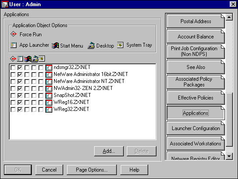Image resolution: width=238 pixels, height=179 pixels.
Task: Select the SnapShot.ZXNET entry
Action: (x=72, y=95)
